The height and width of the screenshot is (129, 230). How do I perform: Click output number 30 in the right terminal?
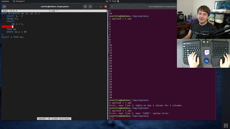tap(110, 97)
